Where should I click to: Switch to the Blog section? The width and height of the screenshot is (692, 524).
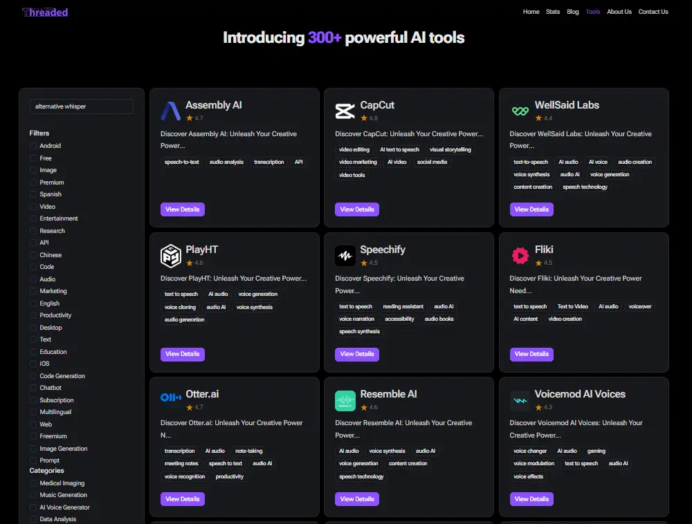572,12
